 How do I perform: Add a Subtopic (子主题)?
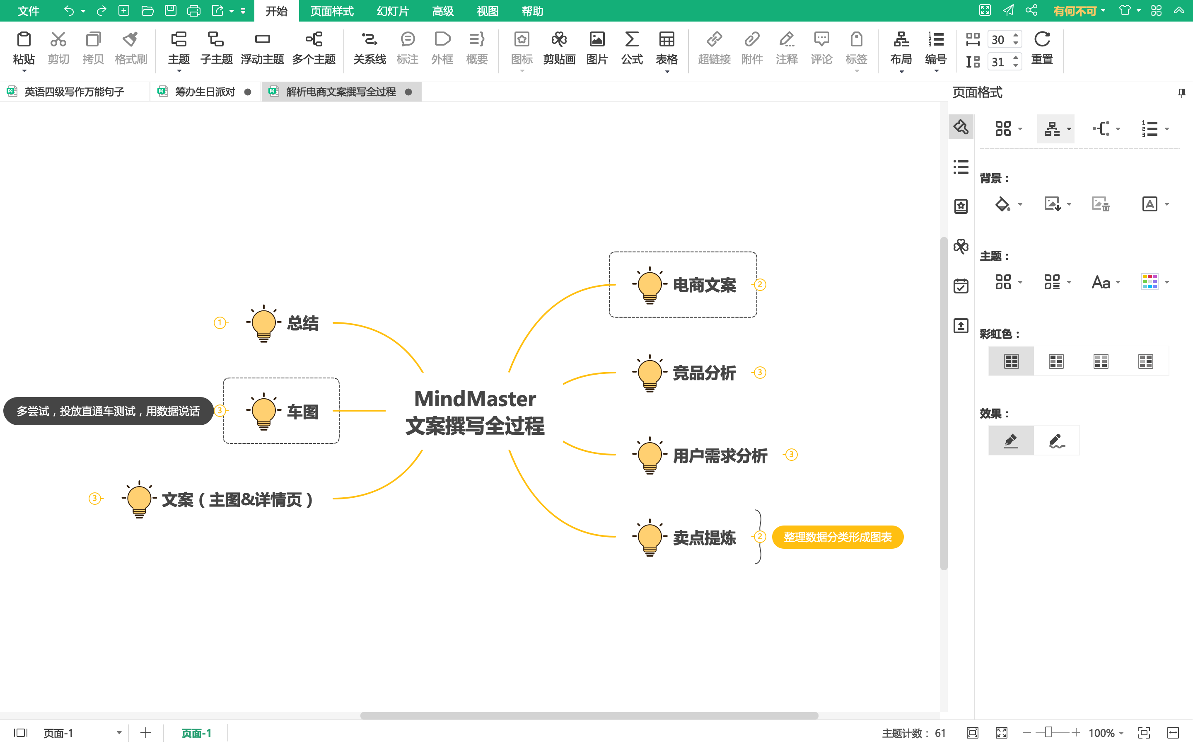pos(216,48)
